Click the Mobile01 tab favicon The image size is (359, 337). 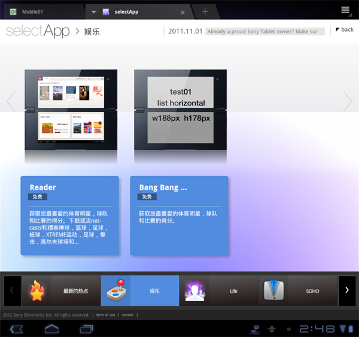pos(13,12)
